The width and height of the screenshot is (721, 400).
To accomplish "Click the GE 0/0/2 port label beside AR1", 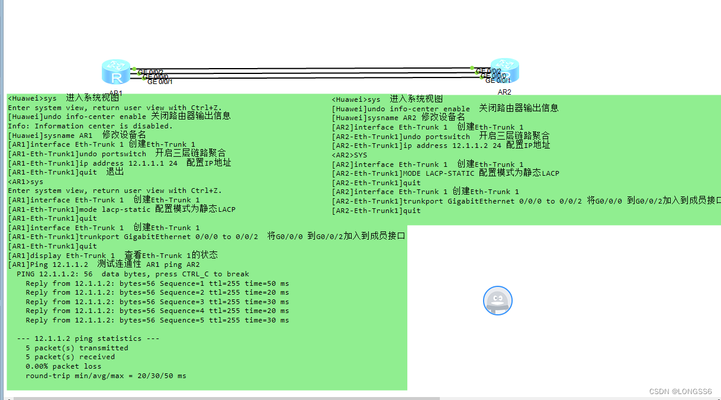I will point(150,72).
